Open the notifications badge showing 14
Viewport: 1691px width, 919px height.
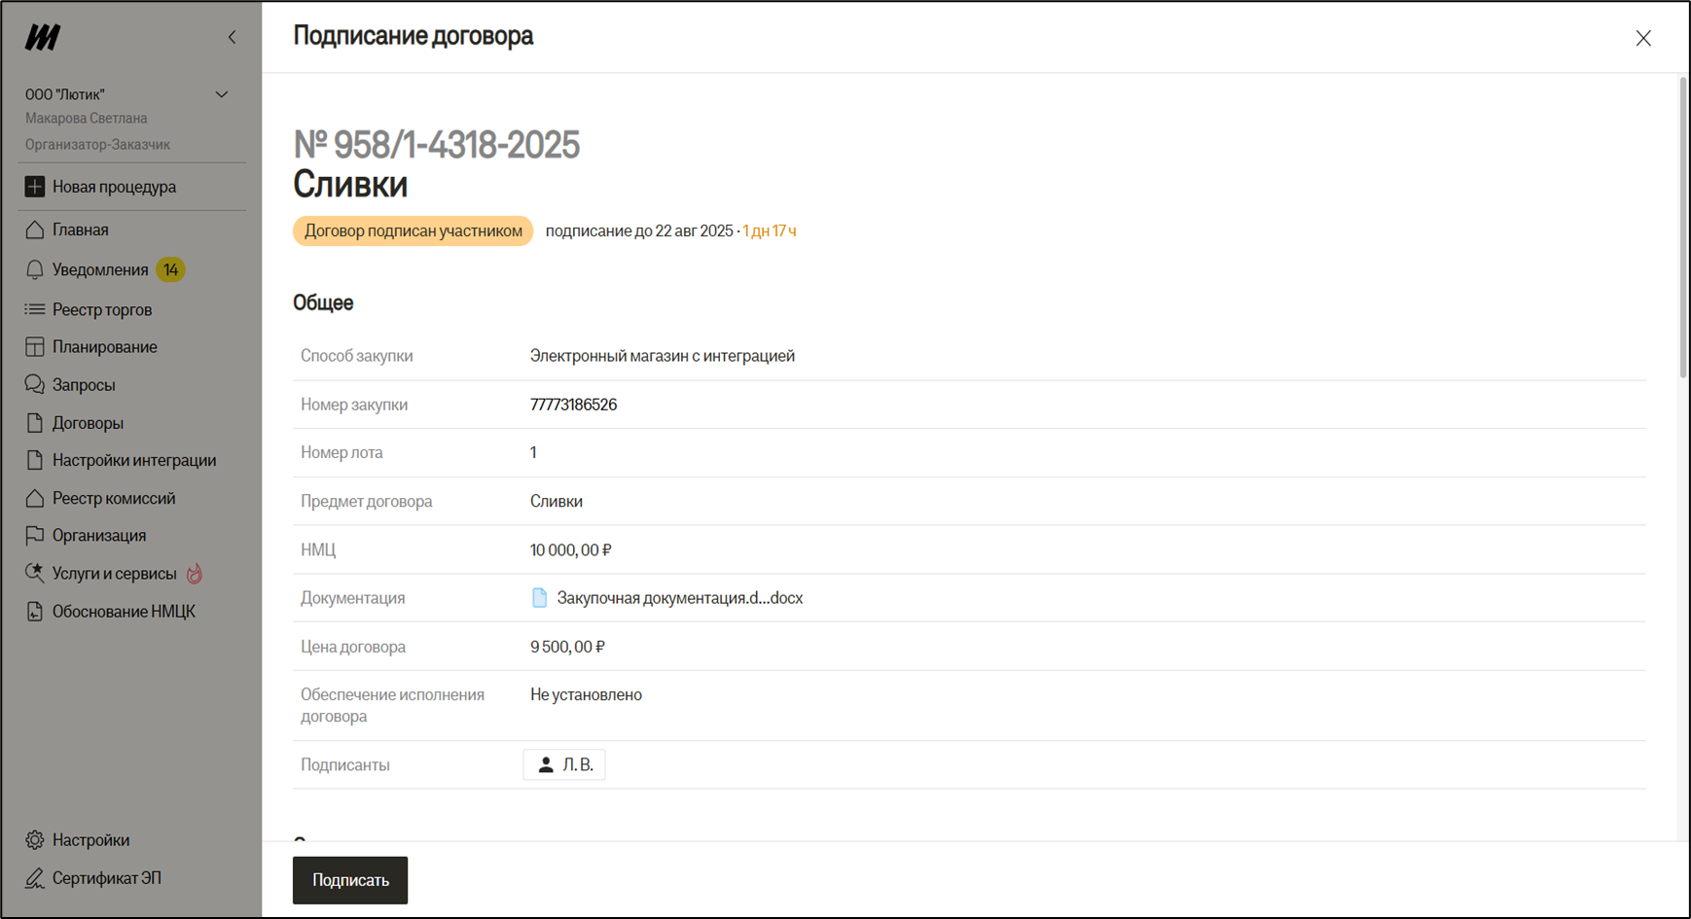pos(170,269)
